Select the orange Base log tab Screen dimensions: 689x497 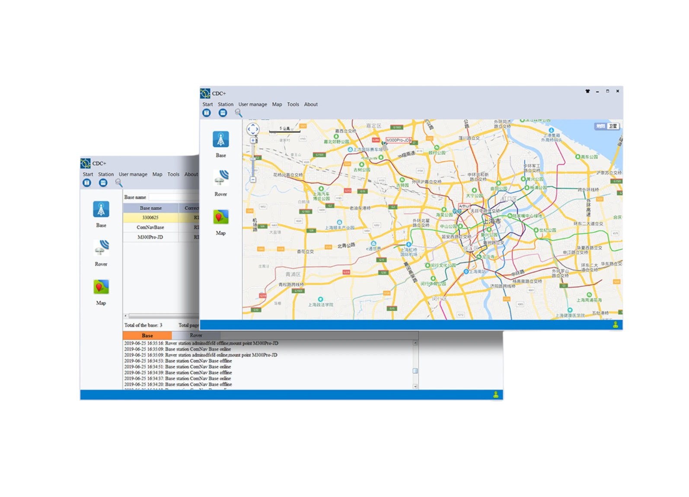pos(147,335)
